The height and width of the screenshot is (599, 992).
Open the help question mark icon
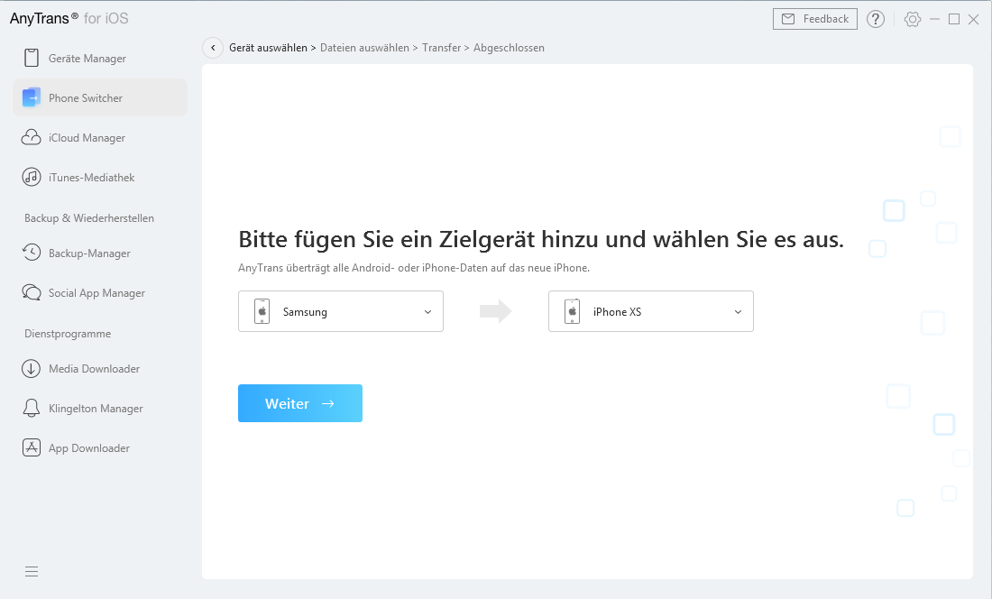[x=876, y=19]
